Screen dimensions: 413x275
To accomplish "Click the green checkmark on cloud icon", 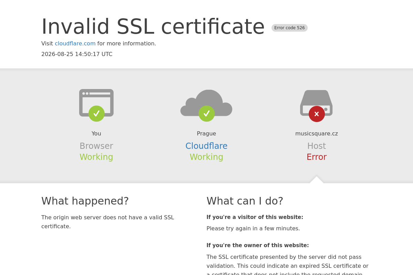I will coord(206,113).
